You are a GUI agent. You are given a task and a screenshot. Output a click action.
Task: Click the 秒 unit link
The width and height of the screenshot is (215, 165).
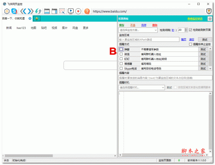coord(173,30)
